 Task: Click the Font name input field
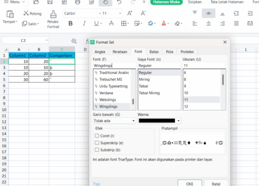114,66
